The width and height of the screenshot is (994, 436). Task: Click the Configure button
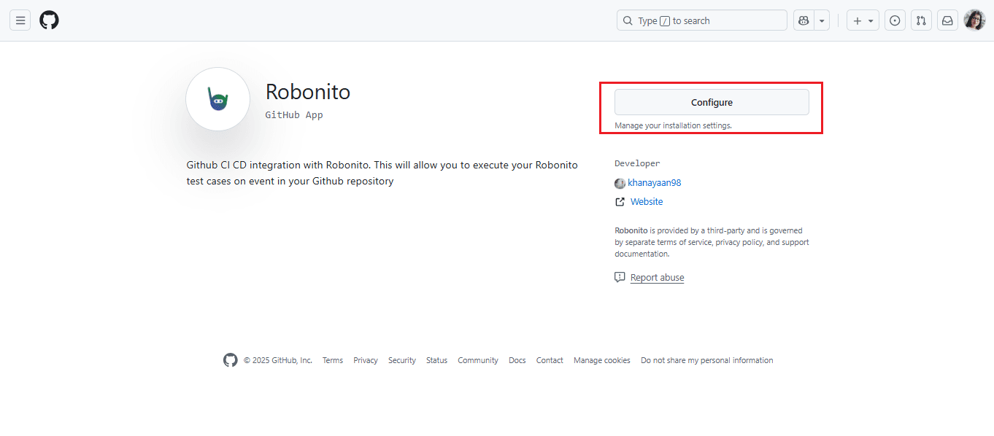coord(712,102)
